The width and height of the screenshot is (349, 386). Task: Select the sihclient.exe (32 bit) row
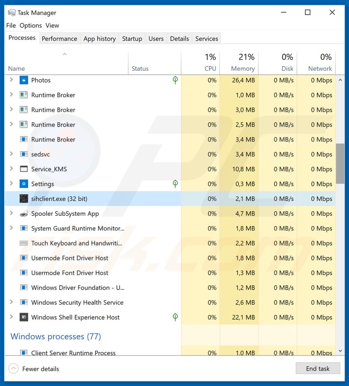pyautogui.click(x=170, y=199)
